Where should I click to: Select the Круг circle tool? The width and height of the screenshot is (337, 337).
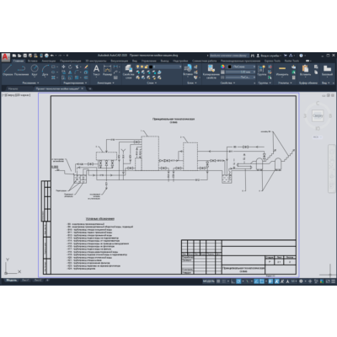tap(35, 70)
